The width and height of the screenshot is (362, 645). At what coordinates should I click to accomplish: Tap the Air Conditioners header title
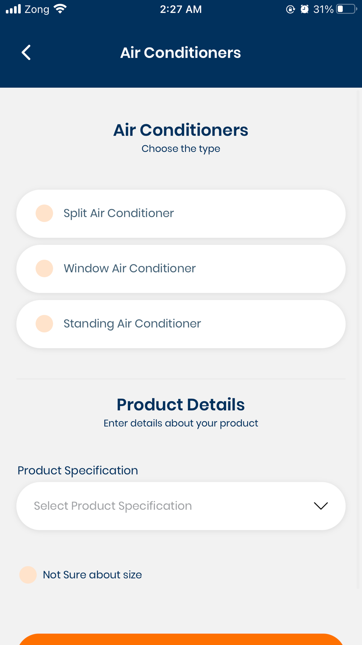(x=181, y=53)
